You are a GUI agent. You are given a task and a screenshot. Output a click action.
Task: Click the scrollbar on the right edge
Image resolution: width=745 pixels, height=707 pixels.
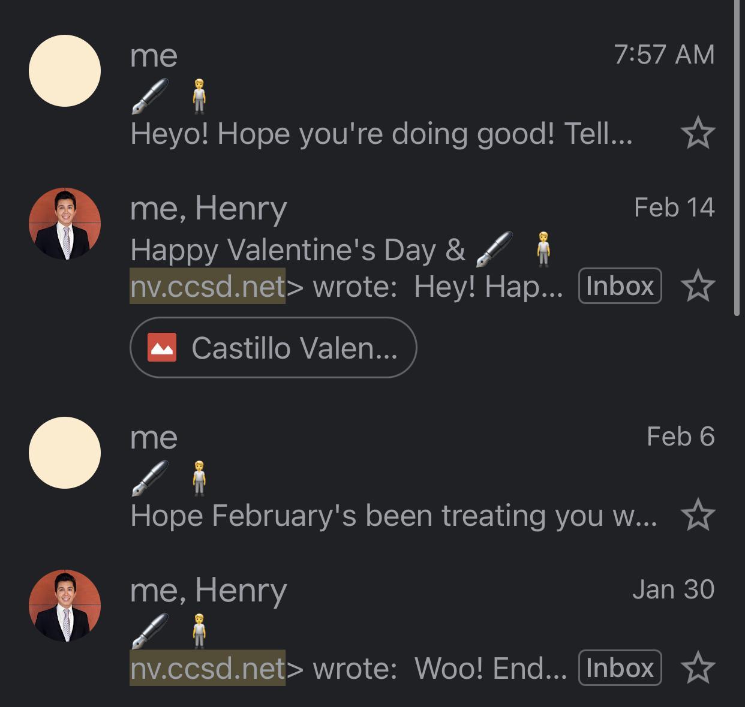coord(737,156)
